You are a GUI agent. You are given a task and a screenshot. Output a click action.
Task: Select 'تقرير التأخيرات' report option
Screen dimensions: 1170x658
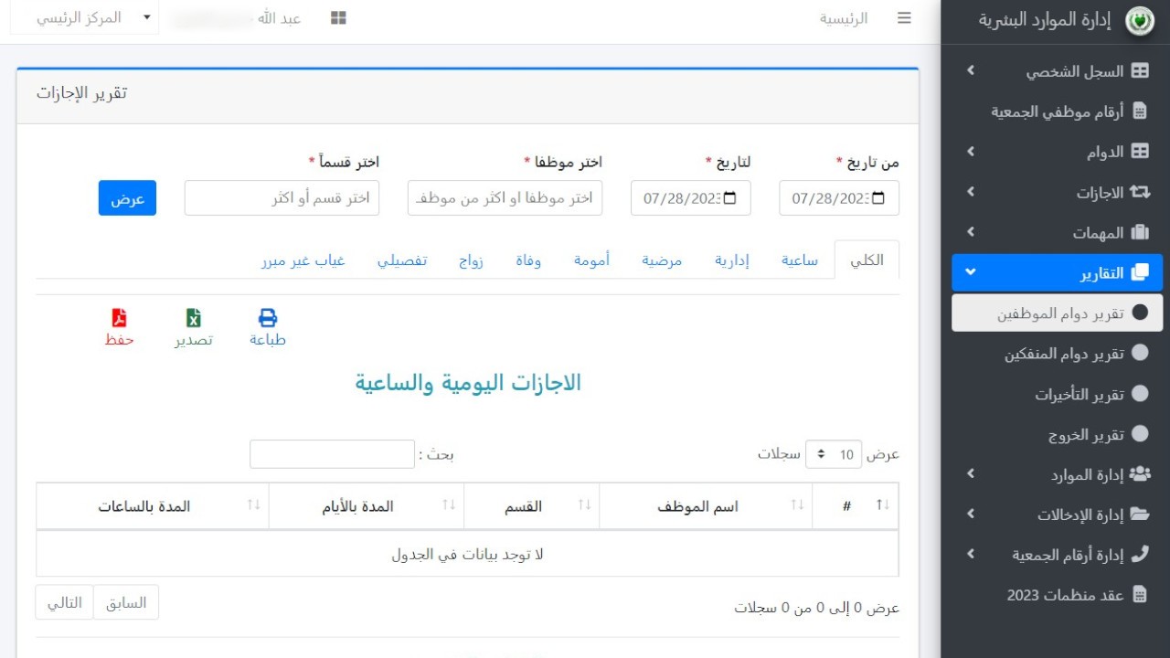point(1079,395)
